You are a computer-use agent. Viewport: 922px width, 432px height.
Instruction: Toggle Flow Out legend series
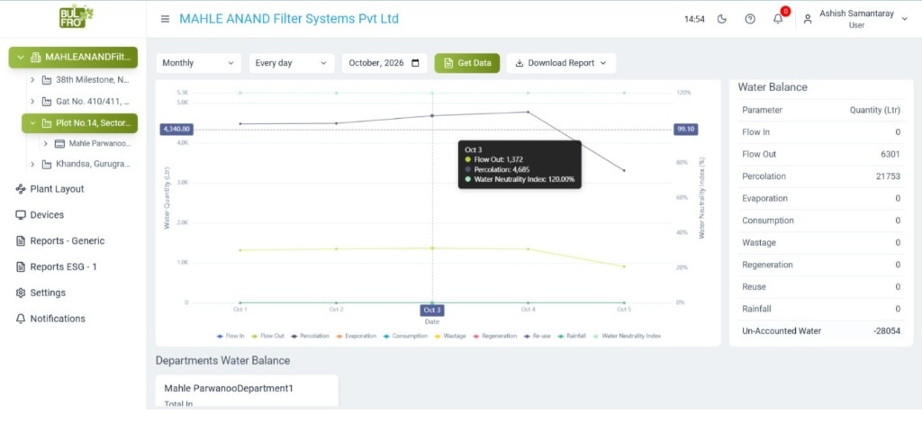click(267, 336)
